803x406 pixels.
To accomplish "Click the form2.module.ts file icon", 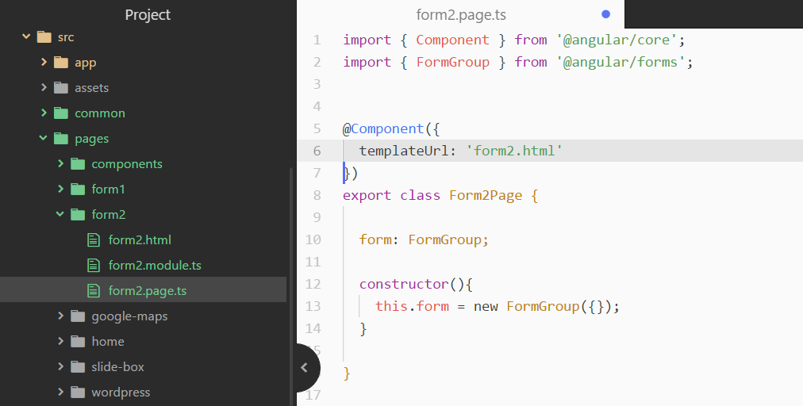I will tap(93, 265).
